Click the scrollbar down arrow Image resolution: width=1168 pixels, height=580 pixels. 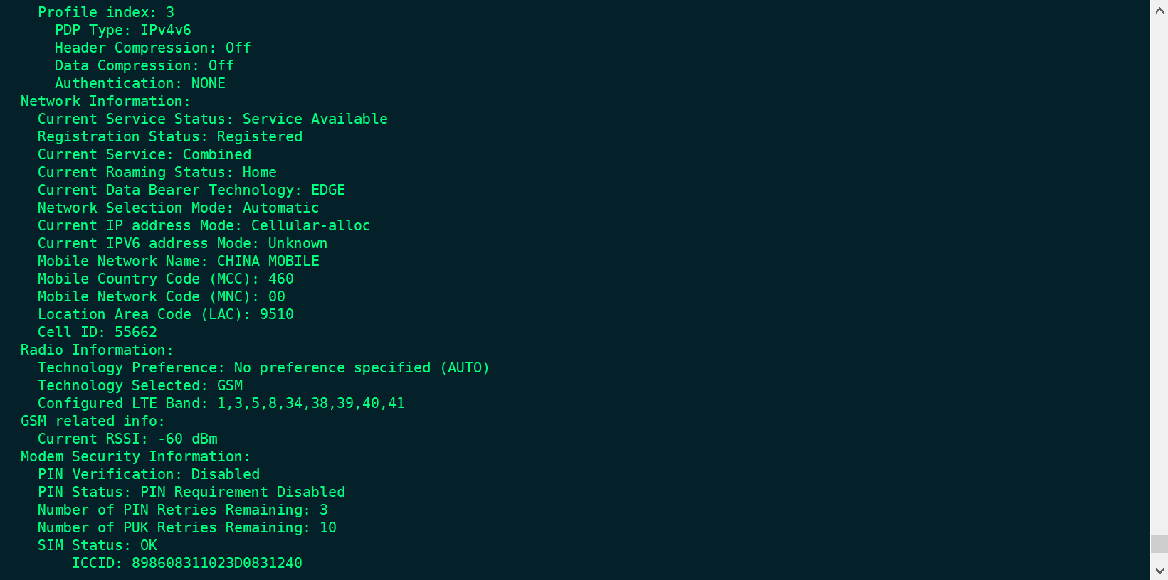point(1159,571)
